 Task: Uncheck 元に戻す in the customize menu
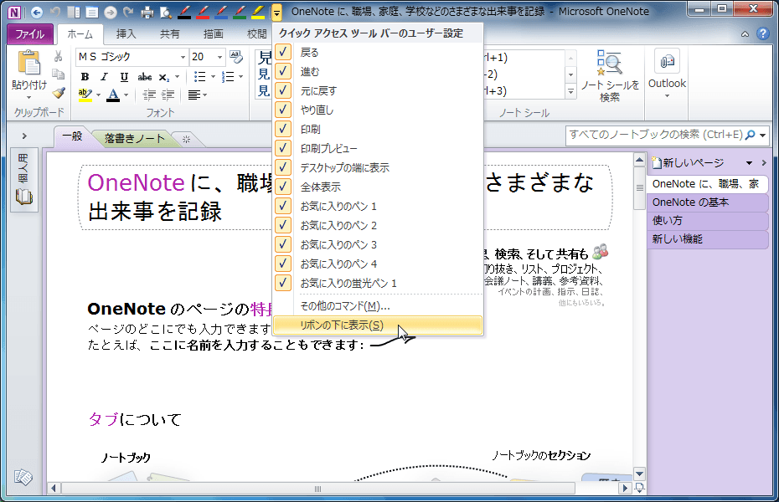click(x=283, y=90)
